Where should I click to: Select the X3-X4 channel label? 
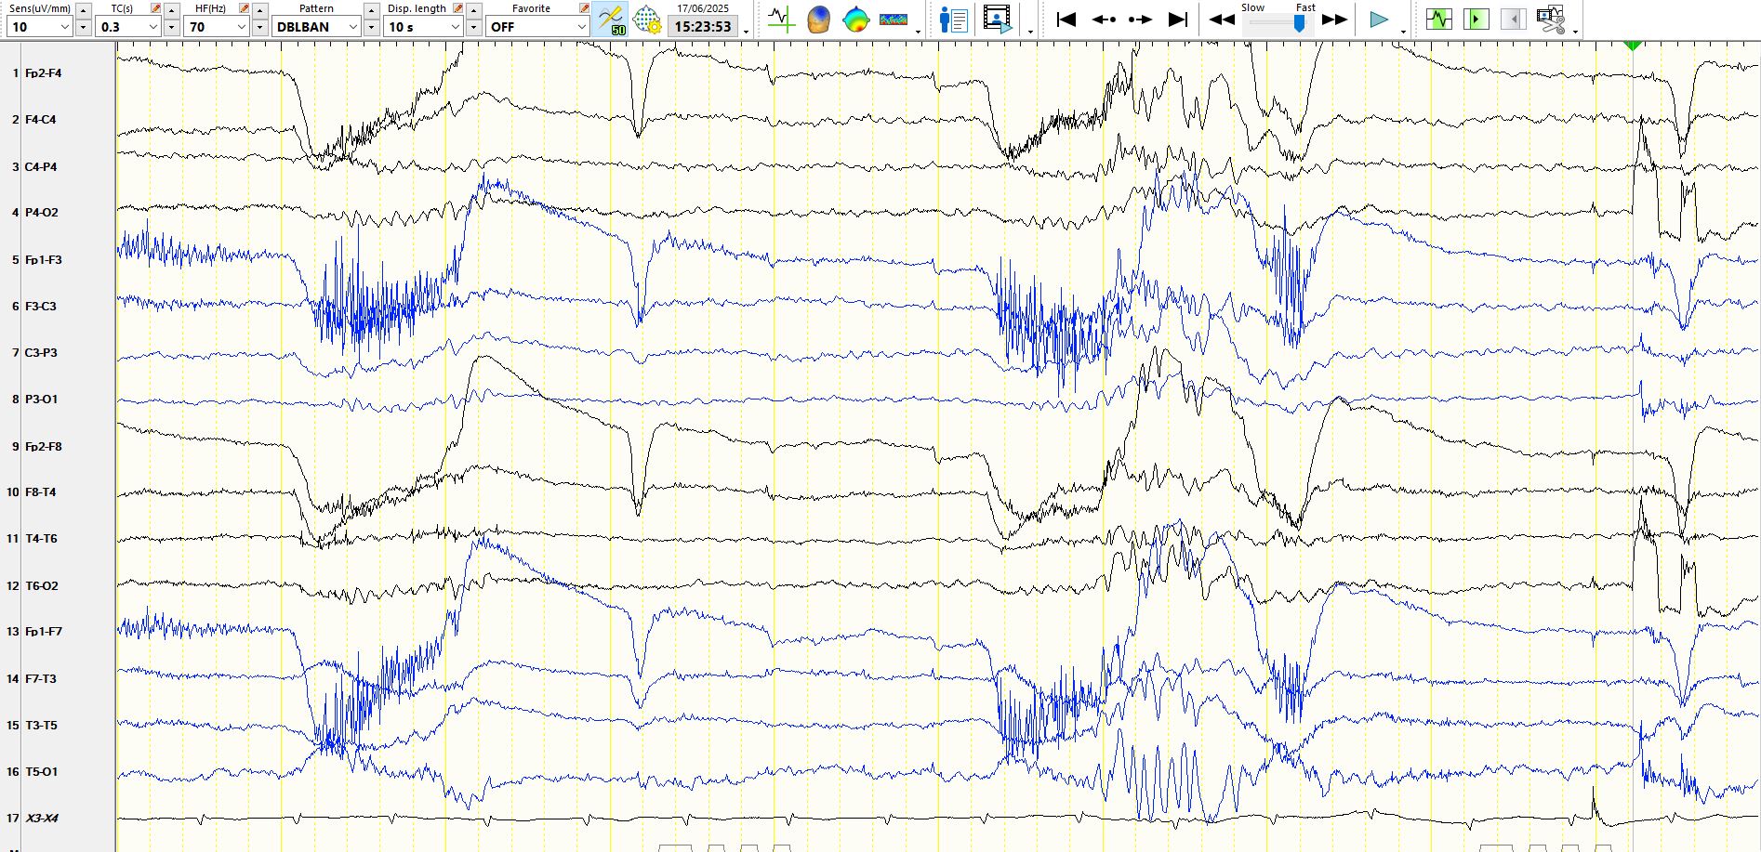[x=41, y=818]
